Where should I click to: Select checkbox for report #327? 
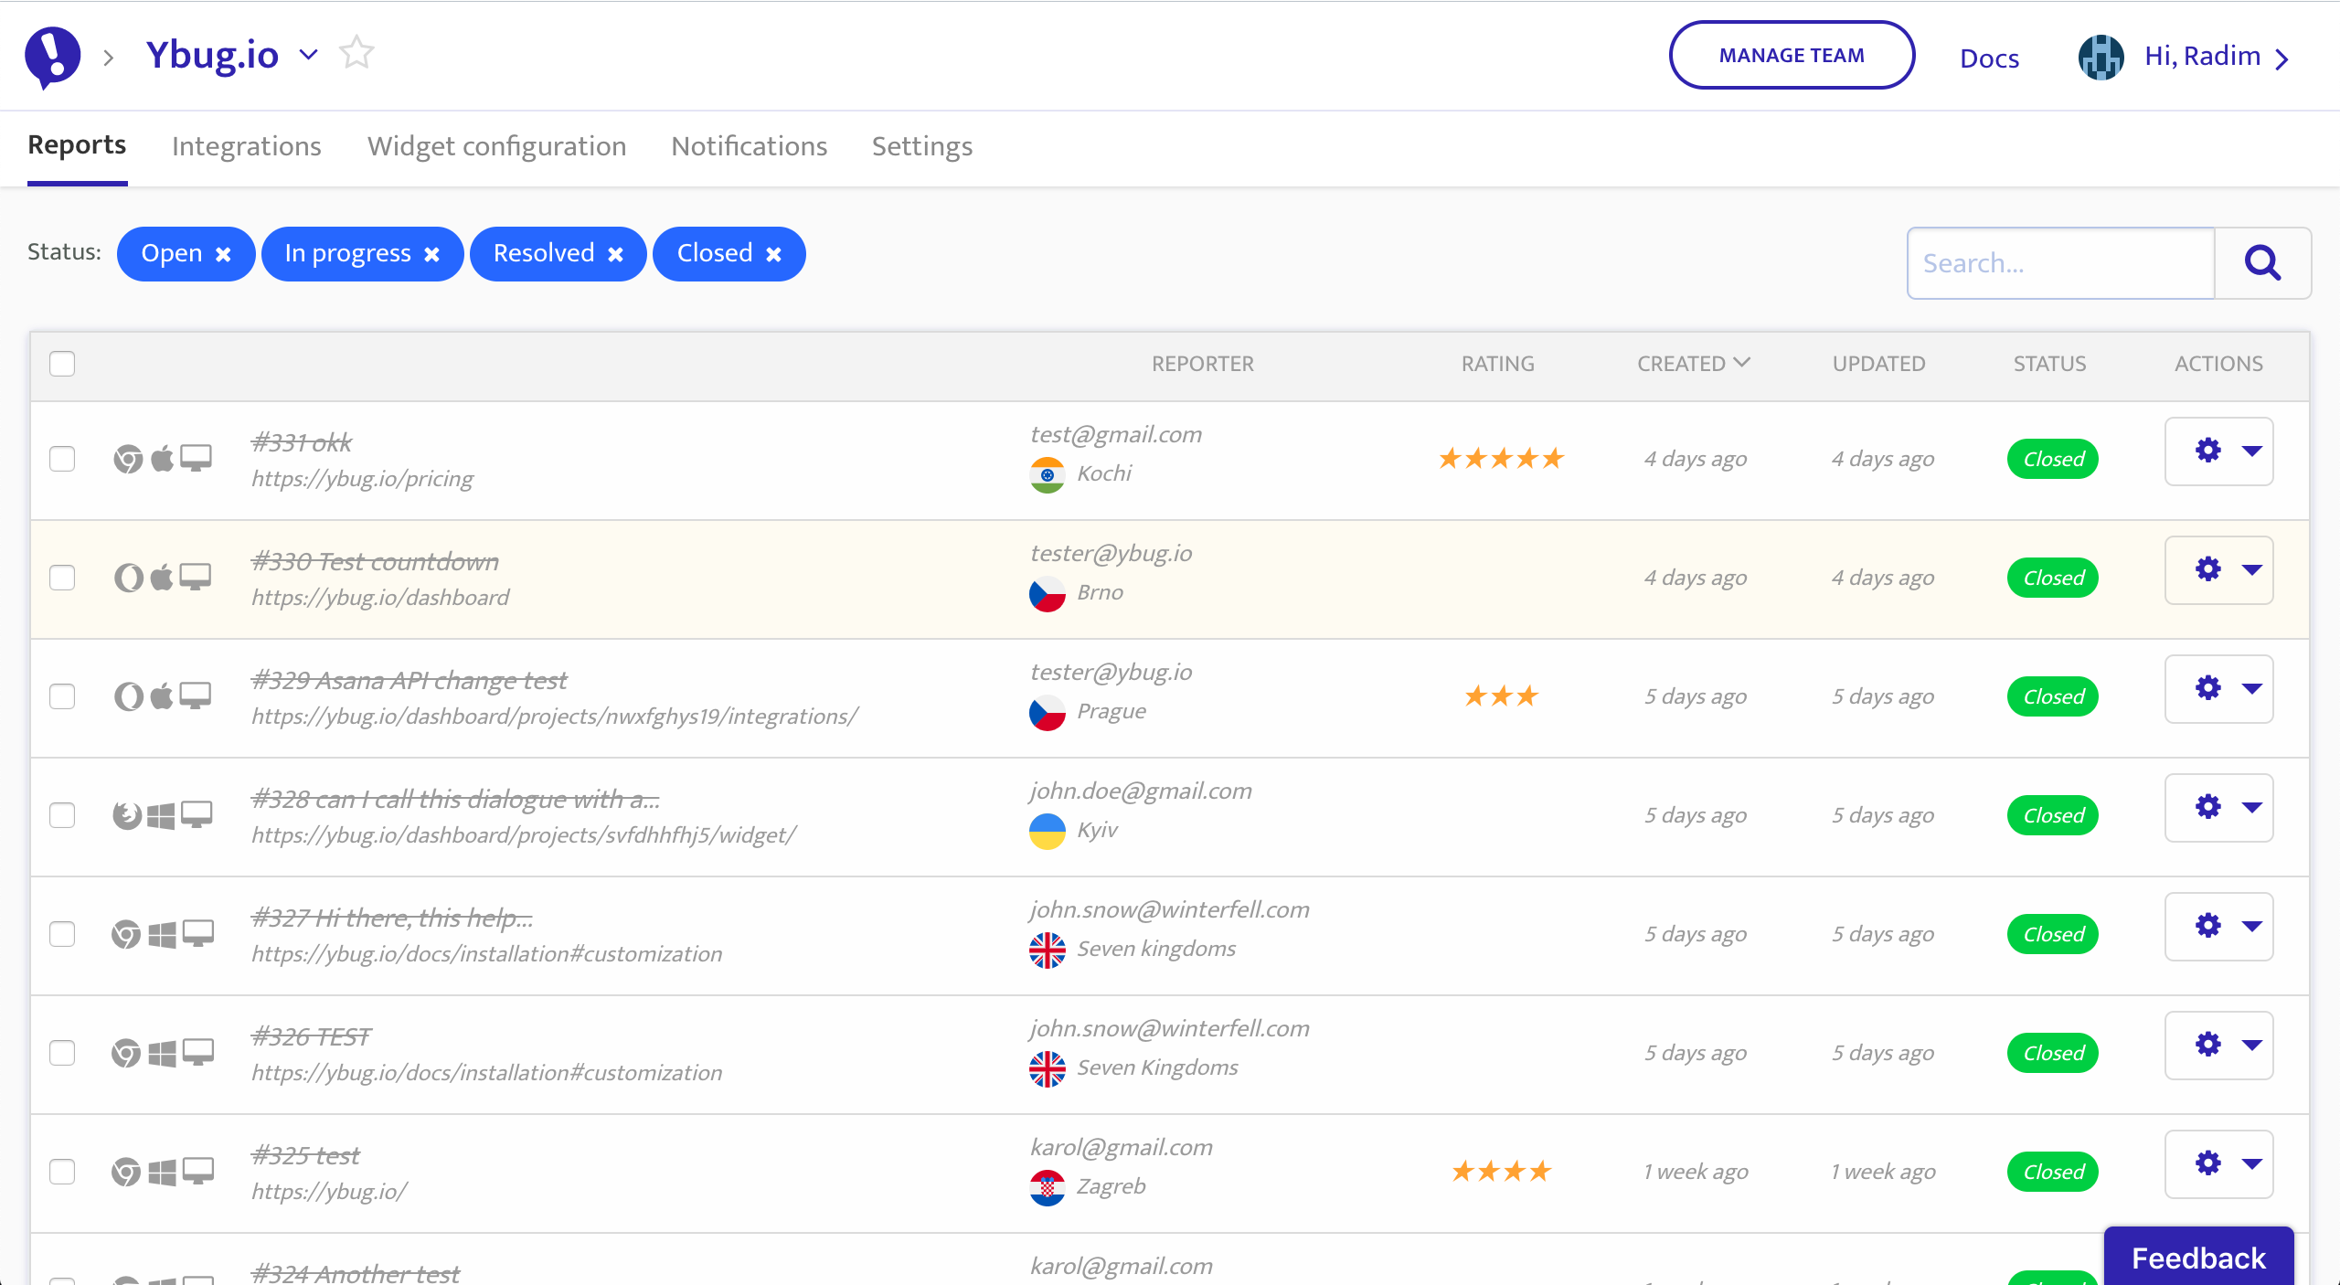62,934
